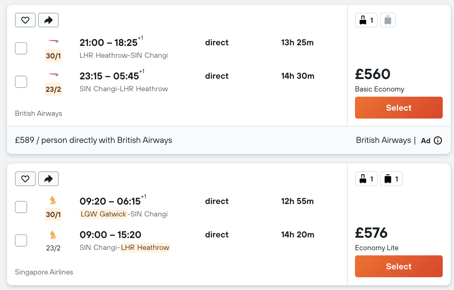The height and width of the screenshot is (290, 454).
Task: Save the British Airways flight with the heart icon
Action: 25,20
